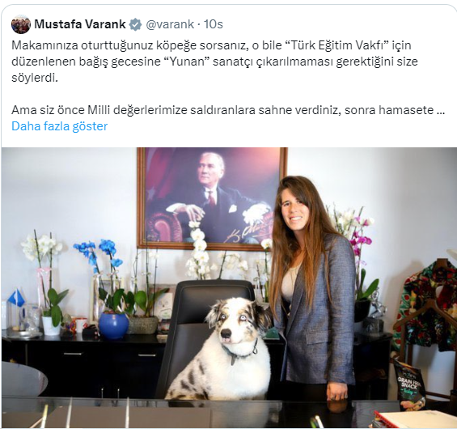Click the paragraph starting "Ama siz önce"
457x429 pixels.
(228, 110)
